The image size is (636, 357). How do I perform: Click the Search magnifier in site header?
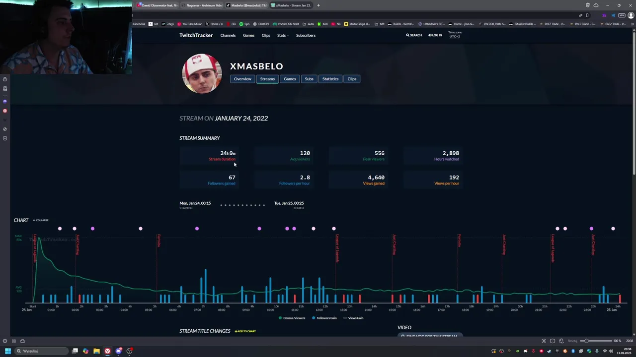[413, 35]
